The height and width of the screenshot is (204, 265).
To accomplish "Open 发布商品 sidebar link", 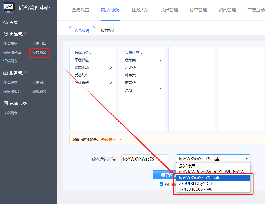I will tap(39, 52).
